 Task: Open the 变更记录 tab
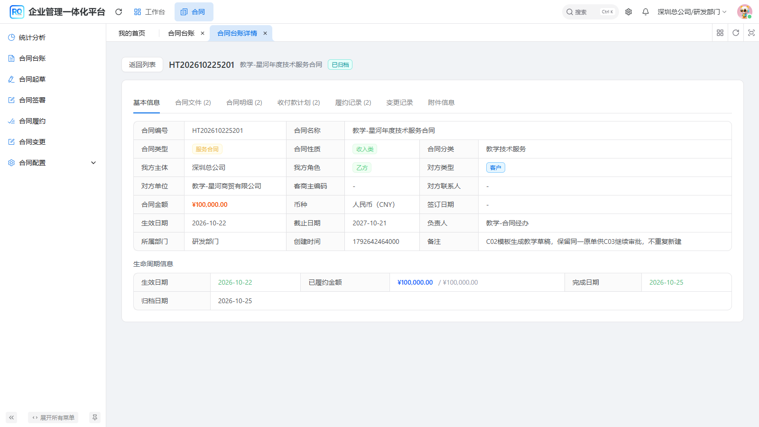(400, 102)
